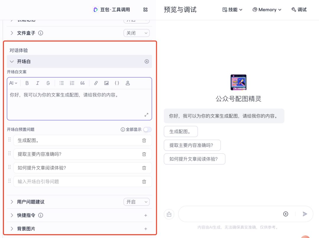This screenshot has width=319, height=238.
Task: Apply italic formatting in editor toolbar
Action: click(x=38, y=83)
